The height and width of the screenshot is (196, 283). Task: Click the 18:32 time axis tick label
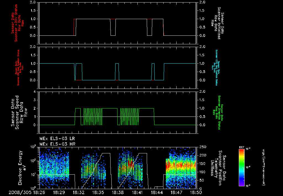click(78, 192)
